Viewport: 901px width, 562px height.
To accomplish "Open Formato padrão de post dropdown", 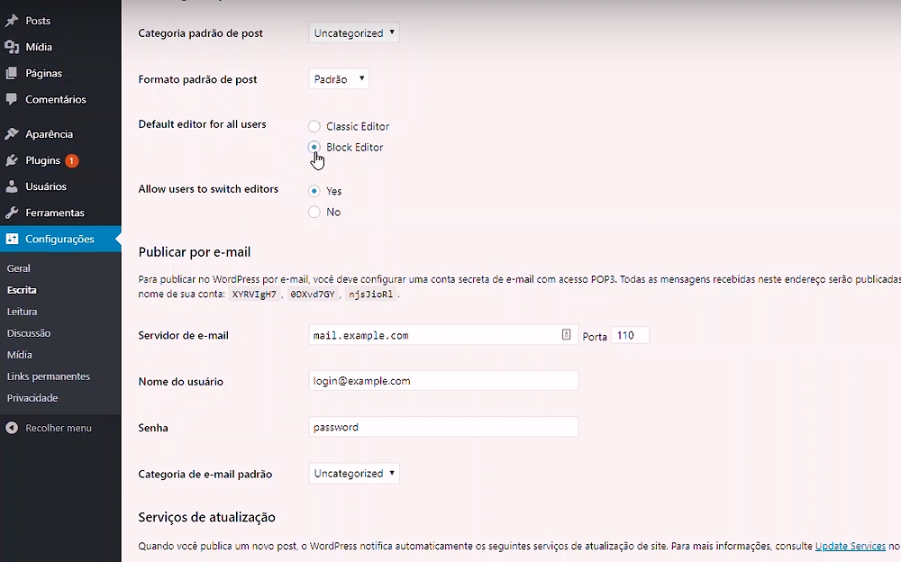I will pos(339,78).
